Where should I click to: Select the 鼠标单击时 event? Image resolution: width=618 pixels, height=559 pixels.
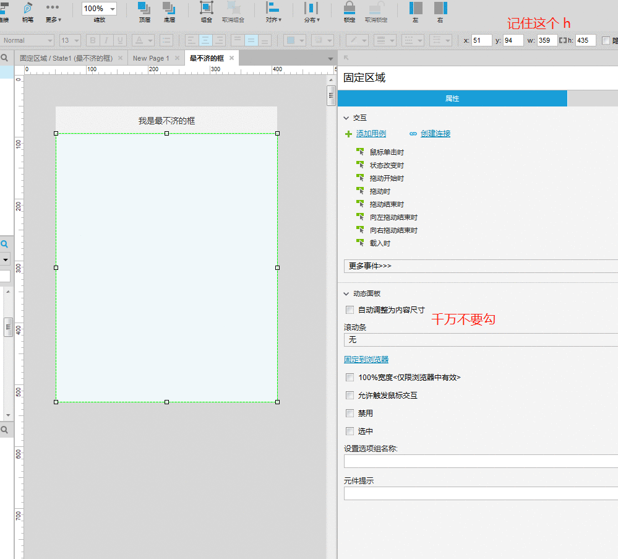387,152
